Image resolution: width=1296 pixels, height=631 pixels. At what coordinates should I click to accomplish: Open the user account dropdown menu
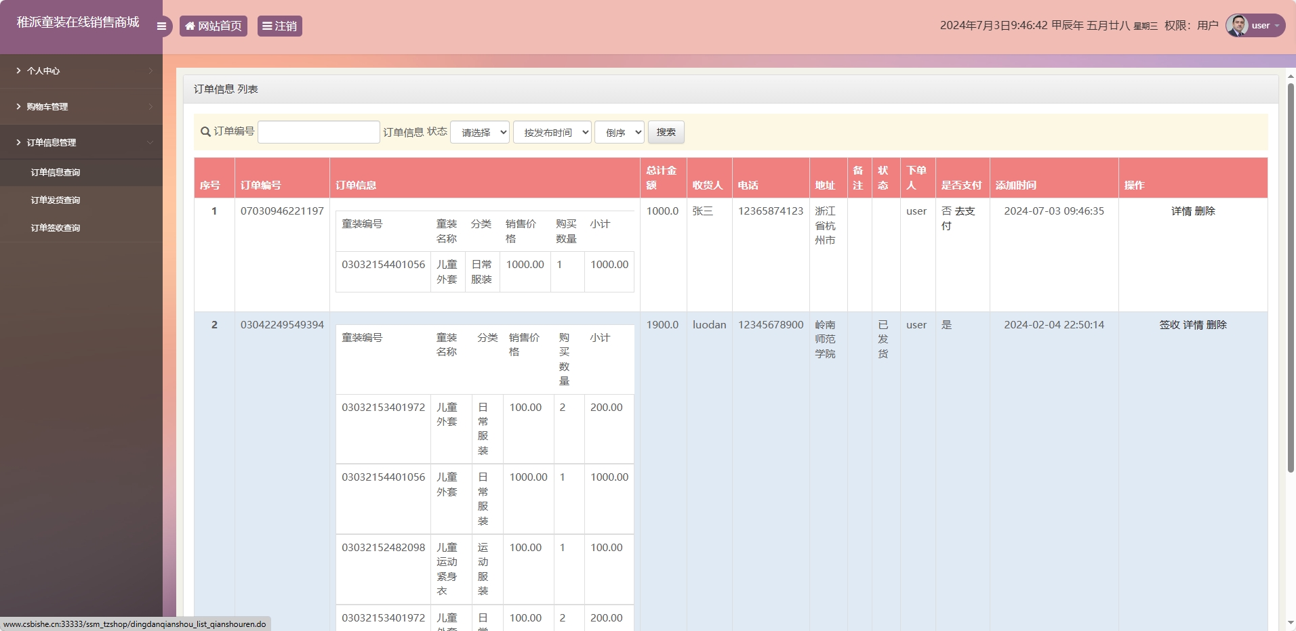(1261, 25)
